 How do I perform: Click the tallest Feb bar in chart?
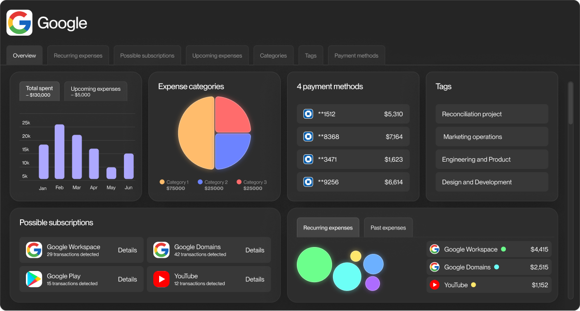coord(60,152)
